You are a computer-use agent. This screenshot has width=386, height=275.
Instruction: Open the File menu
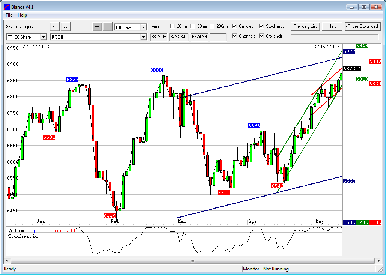click(9, 15)
